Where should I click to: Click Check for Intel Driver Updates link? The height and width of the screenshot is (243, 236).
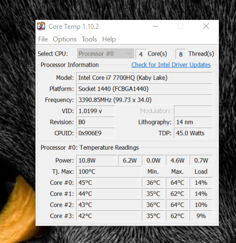[x=171, y=65]
